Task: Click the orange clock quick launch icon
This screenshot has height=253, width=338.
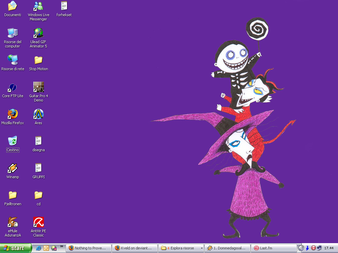Action: [x=46, y=248]
